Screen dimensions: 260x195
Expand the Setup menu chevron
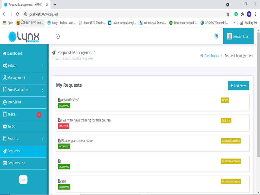[42, 66]
